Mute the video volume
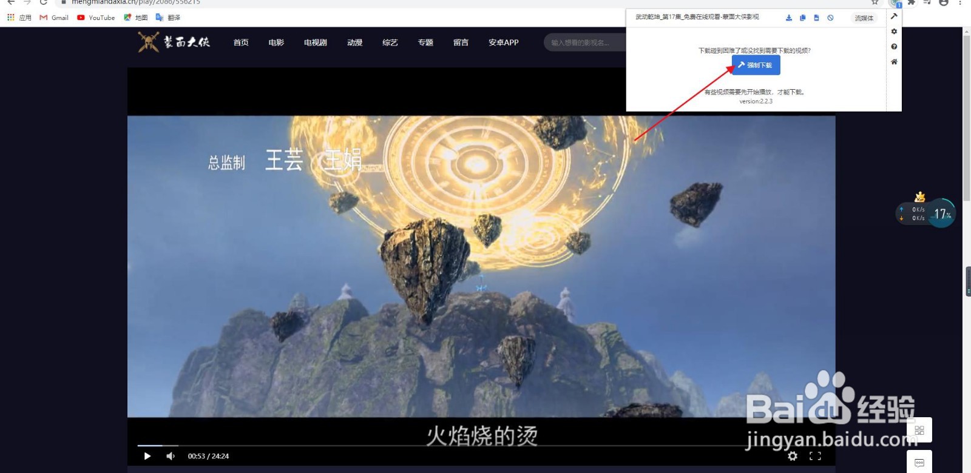This screenshot has width=971, height=473. 171,456
